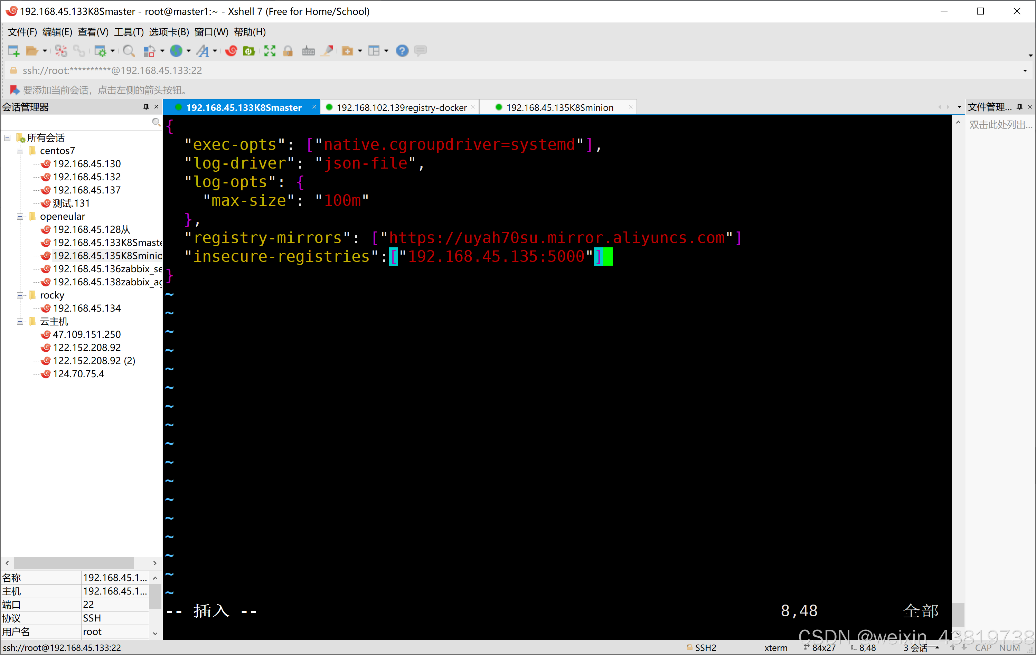1036x655 pixels.
Task: Open the 文件(F) menu
Action: (x=22, y=32)
